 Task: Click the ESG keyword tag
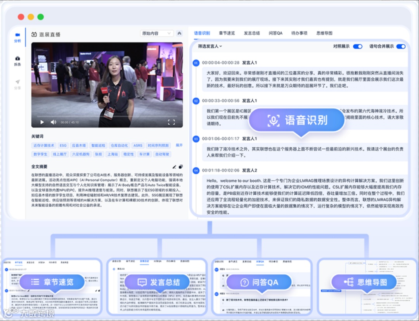(63, 146)
